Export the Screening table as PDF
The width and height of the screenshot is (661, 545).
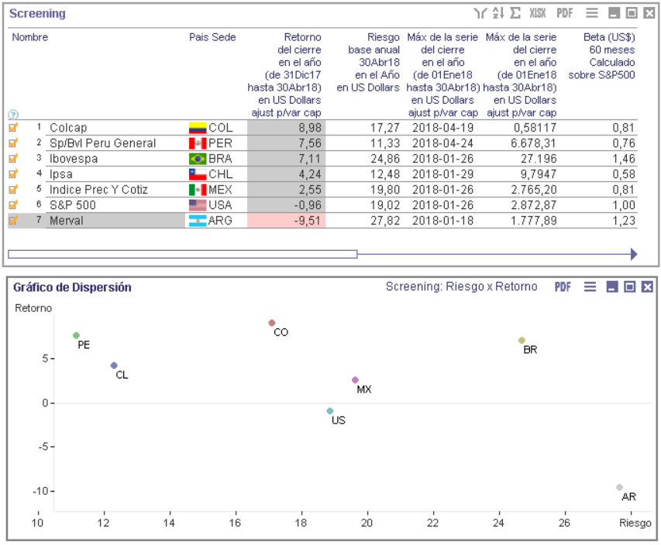pyautogui.click(x=565, y=13)
